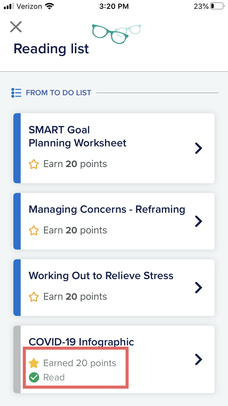Select the FROM TO DO LIST header

pyautogui.click(x=59, y=93)
